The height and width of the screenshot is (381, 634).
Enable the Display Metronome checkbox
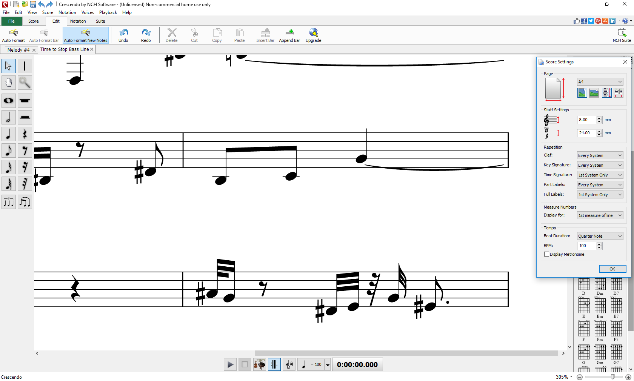(546, 254)
